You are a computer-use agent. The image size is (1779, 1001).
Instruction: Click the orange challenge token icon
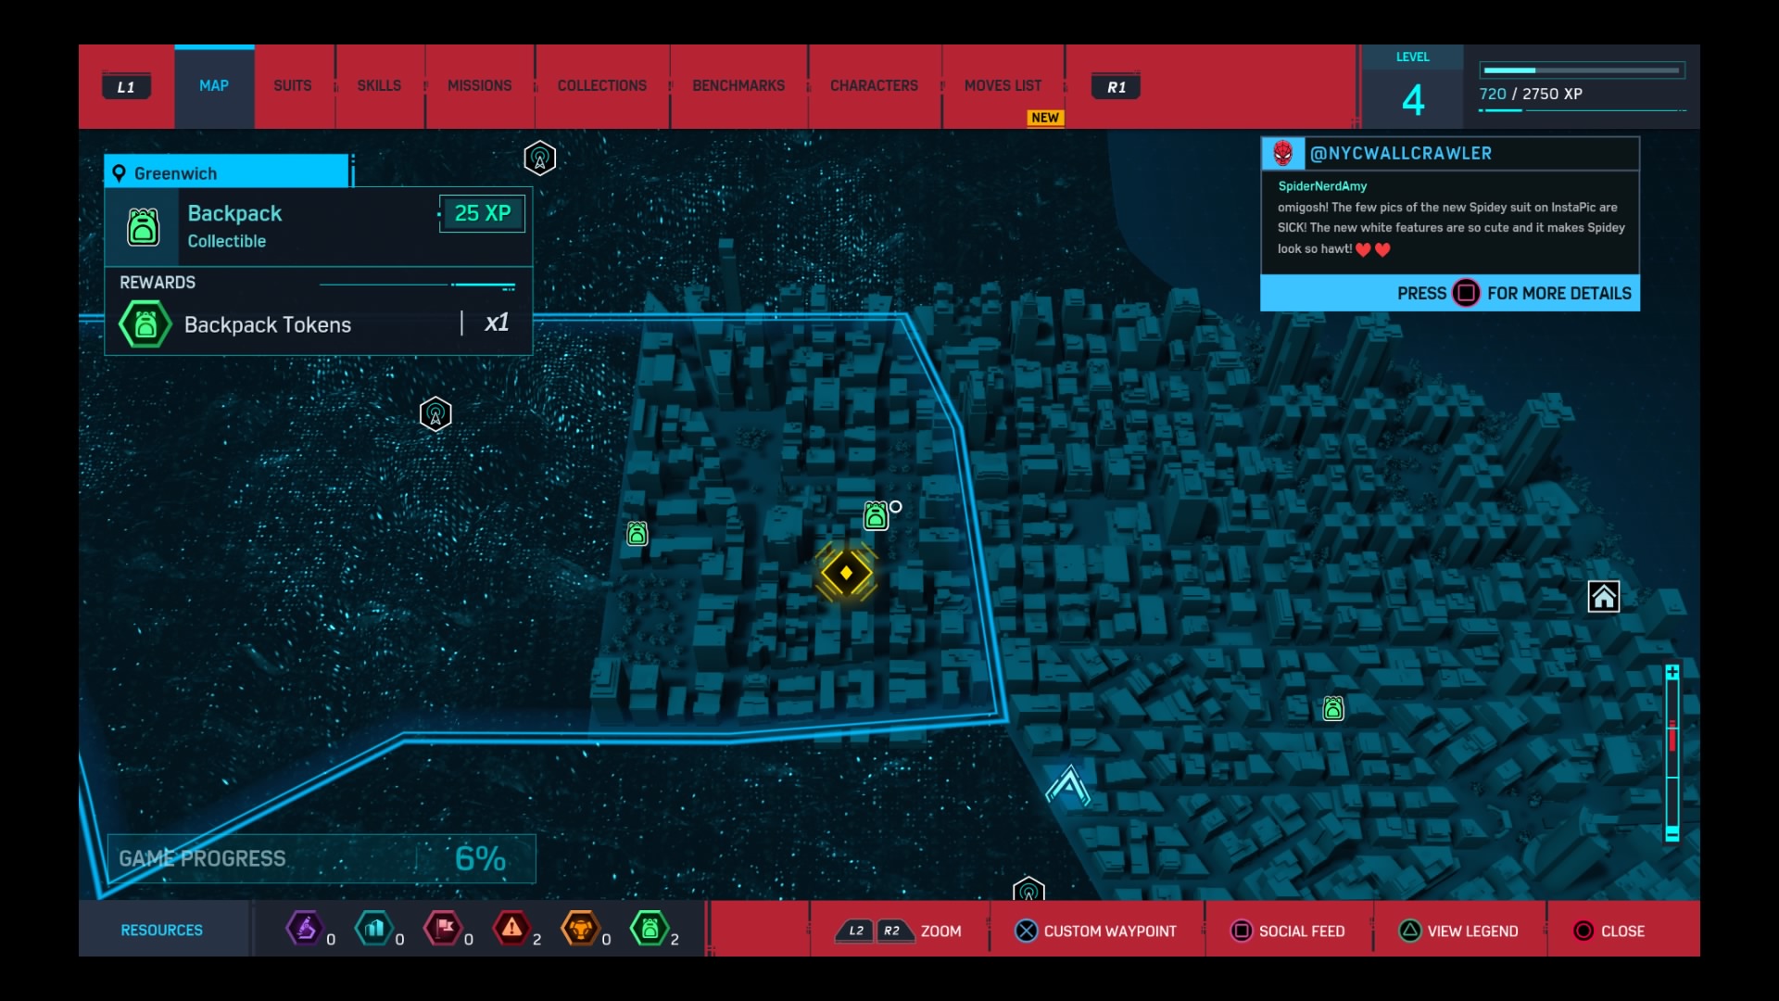[580, 928]
